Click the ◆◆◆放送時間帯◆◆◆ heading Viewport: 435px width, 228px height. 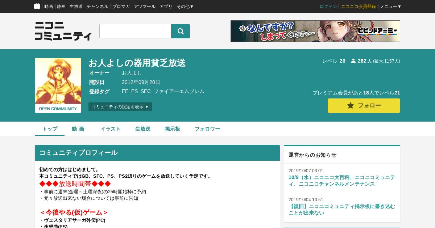[75, 183]
